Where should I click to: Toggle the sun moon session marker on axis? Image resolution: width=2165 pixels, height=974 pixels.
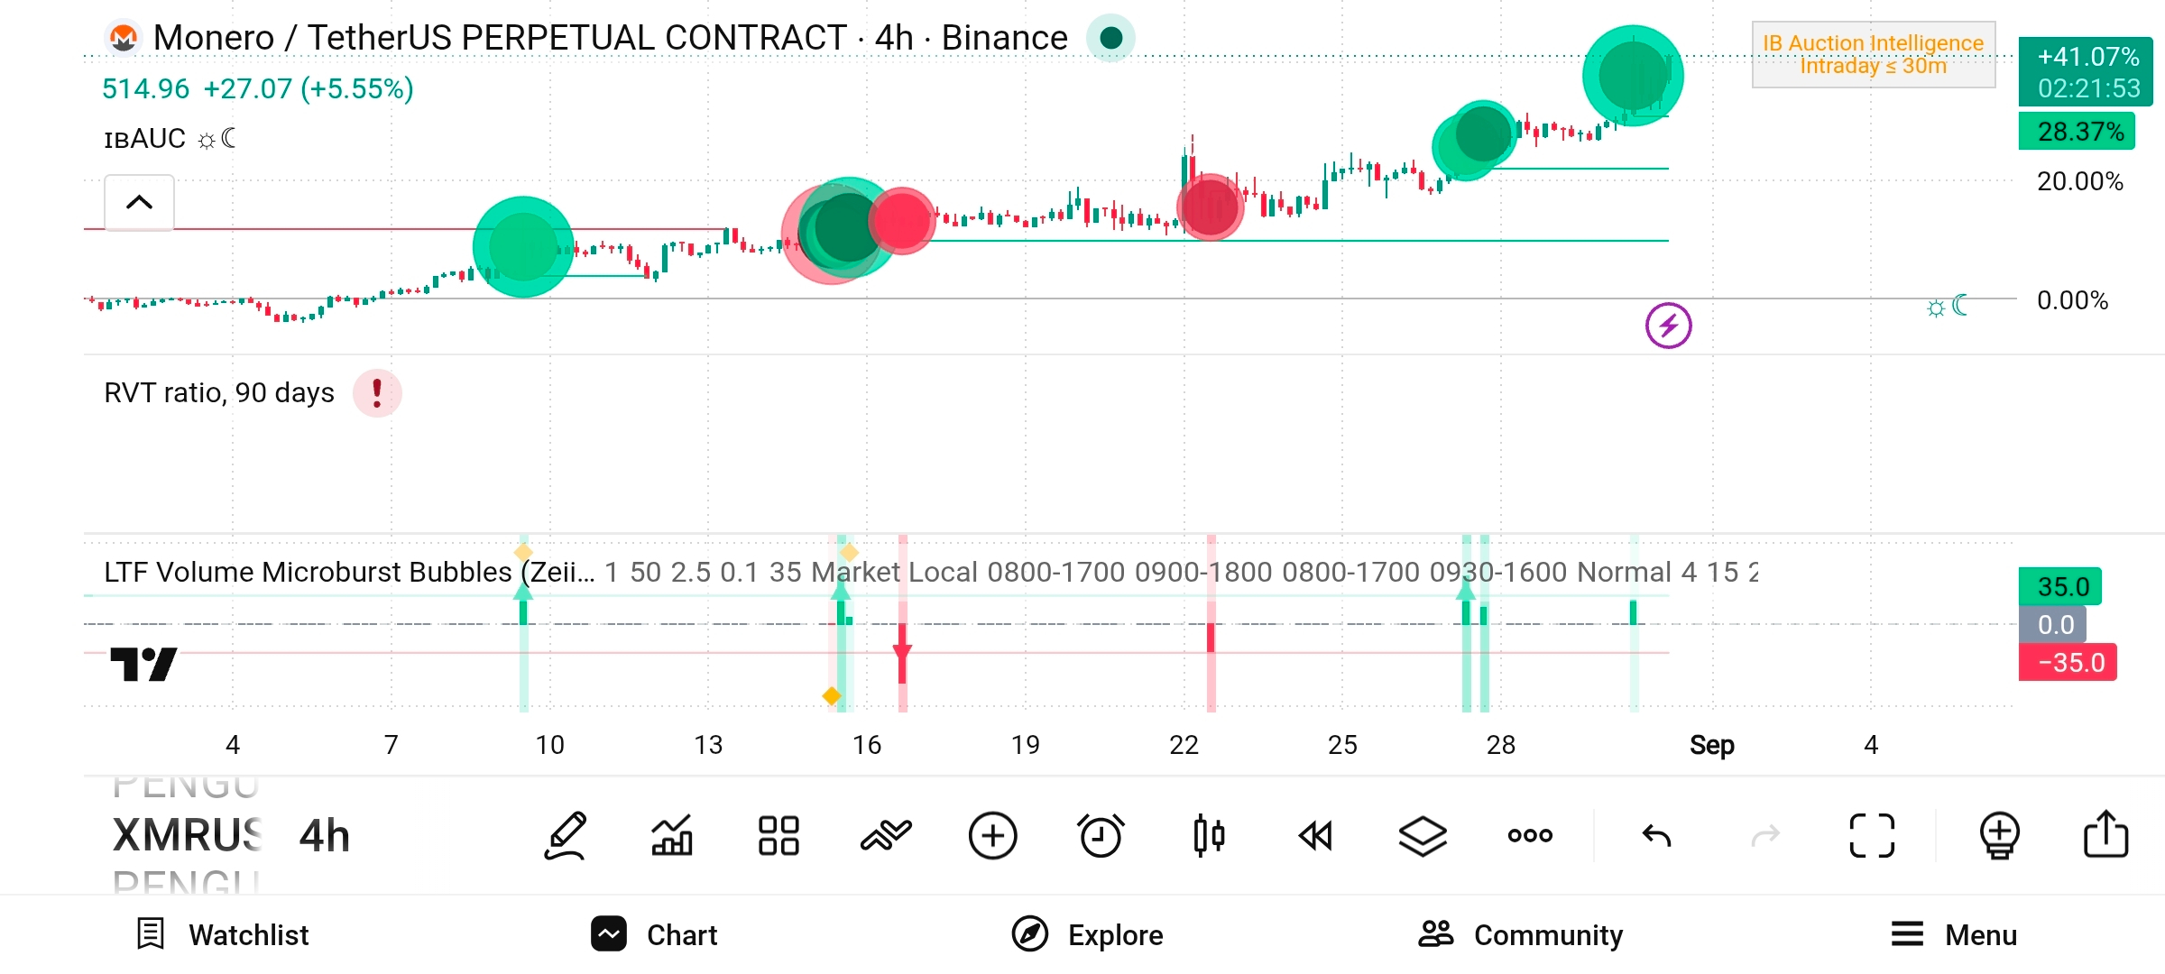tap(1947, 307)
